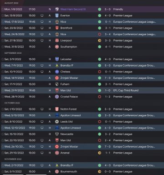Click yellow draw indicator for Liverpool match
This screenshot has height=175, width=164.
(x=100, y=41)
